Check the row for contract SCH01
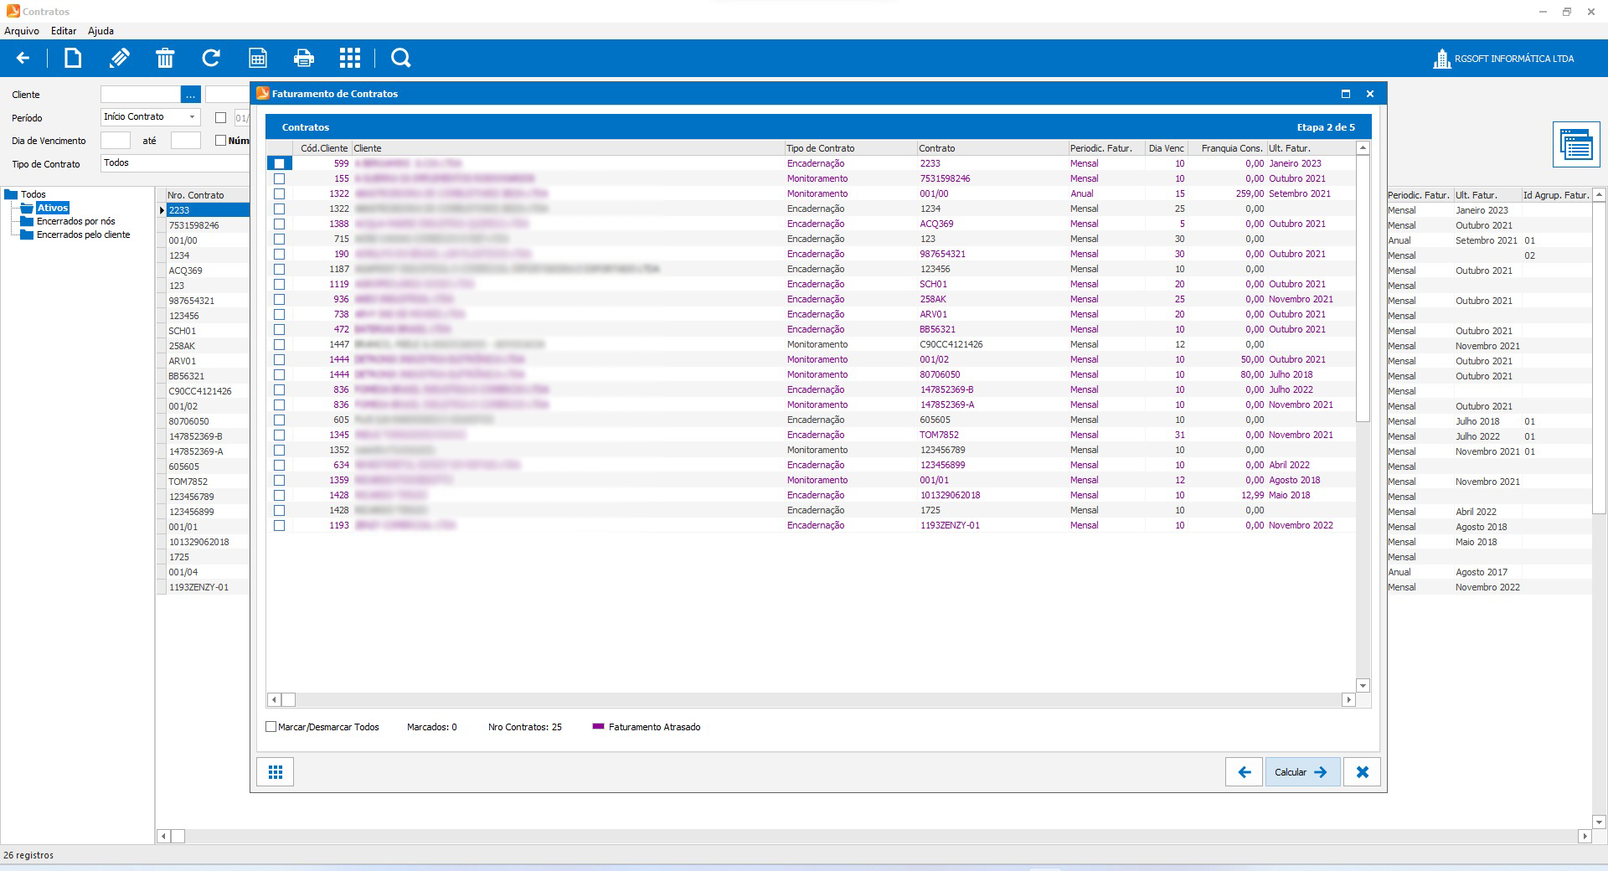Viewport: 1608px width, 871px height. [x=279, y=284]
